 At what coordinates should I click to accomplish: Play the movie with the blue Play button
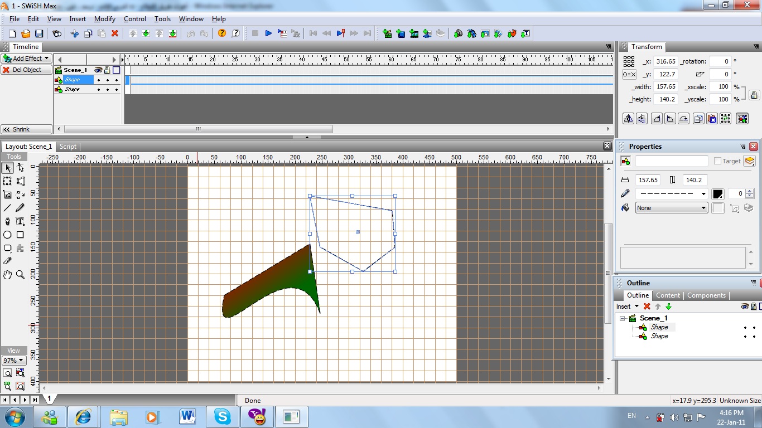pos(268,33)
